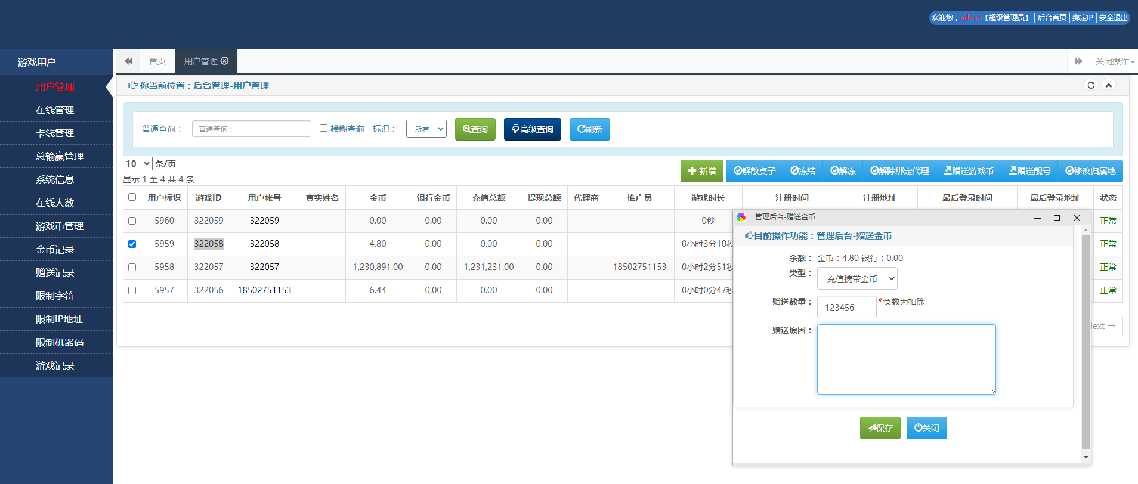Open 在线管理 in the sidebar menu
Image resolution: width=1138 pixels, height=484 pixels.
(55, 110)
